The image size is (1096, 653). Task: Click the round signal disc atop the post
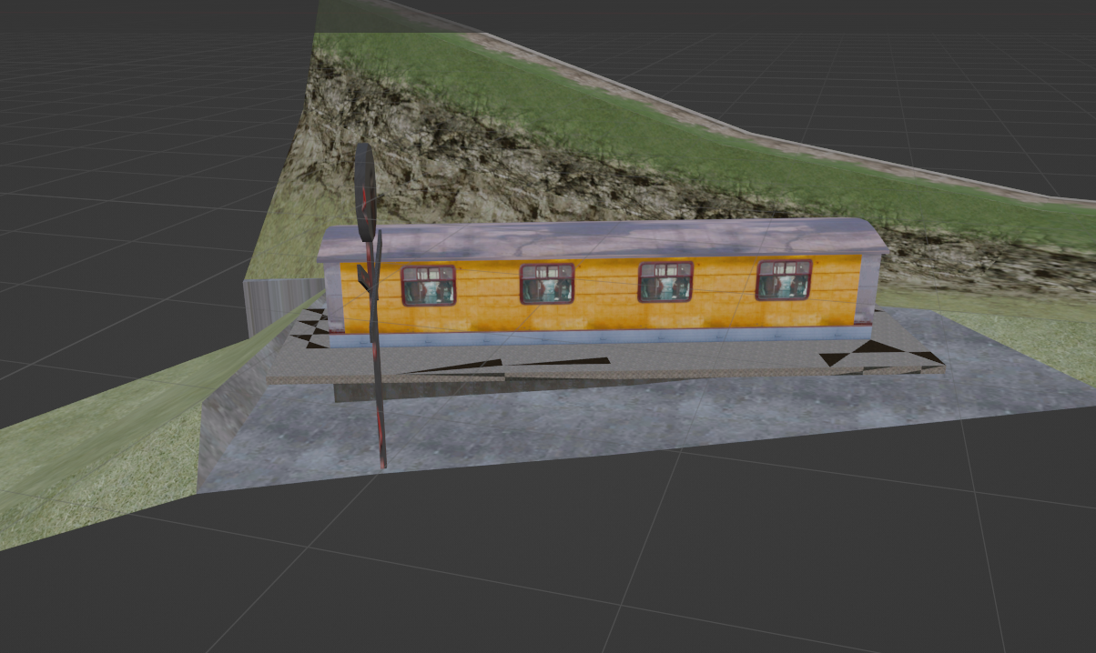tap(365, 191)
